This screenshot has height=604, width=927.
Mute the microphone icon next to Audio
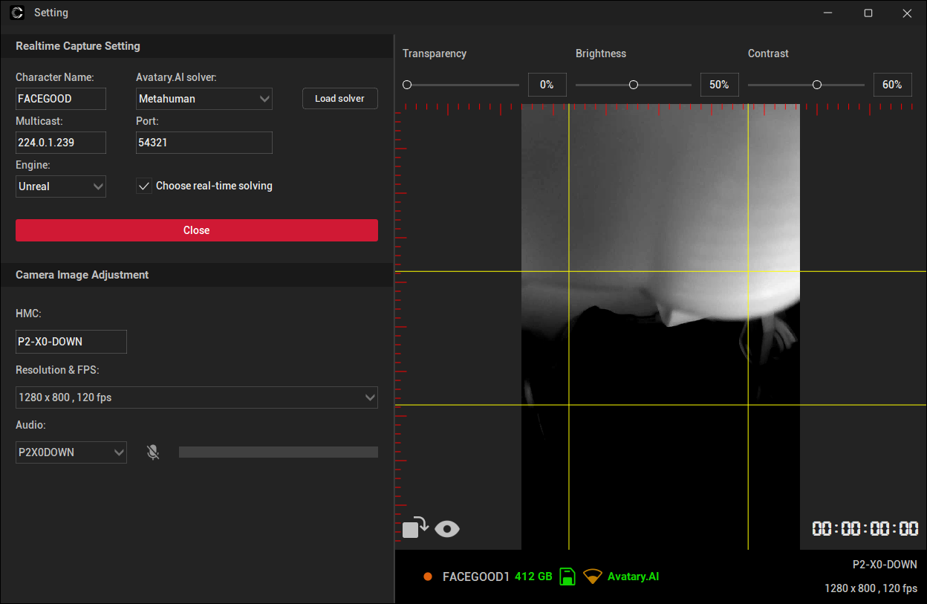153,452
